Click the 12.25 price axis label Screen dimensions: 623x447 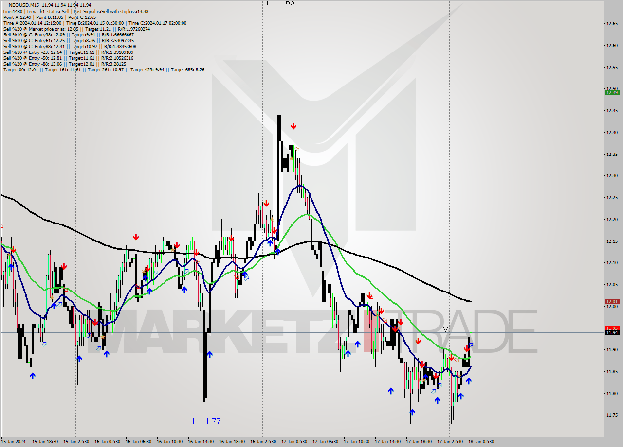[x=611, y=197]
